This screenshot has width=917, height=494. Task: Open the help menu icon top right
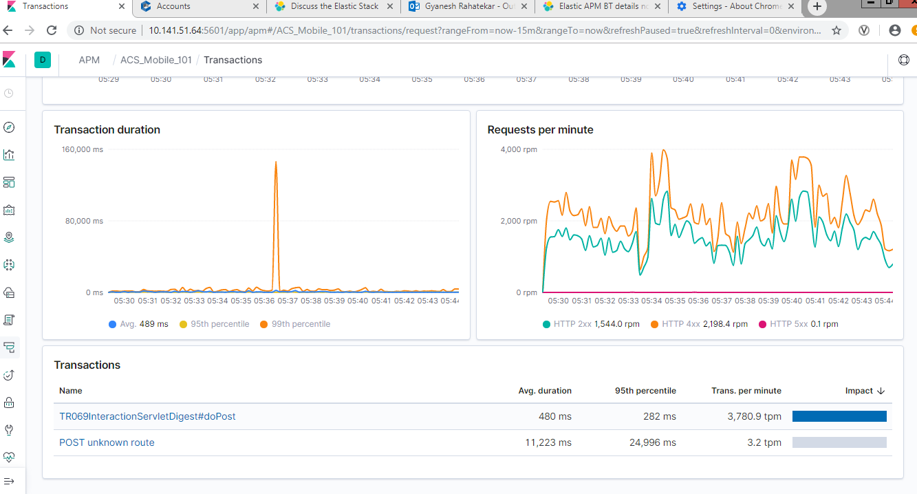(x=904, y=60)
